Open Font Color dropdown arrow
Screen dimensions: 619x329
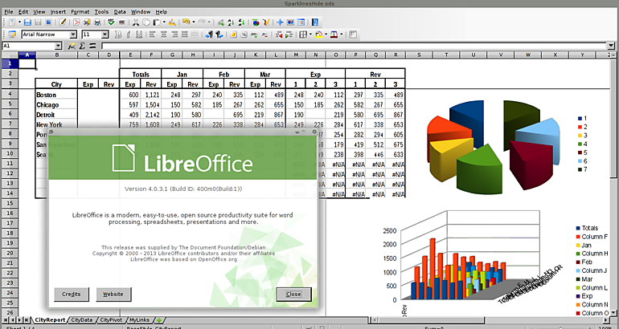(x=342, y=35)
